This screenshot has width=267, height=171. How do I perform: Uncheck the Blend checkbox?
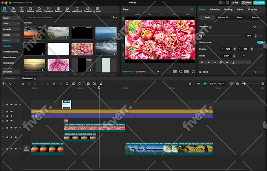click(x=200, y=72)
